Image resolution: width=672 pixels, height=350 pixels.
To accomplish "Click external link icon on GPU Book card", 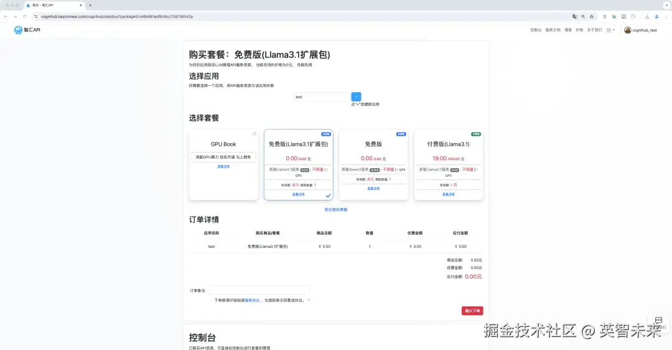I will pyautogui.click(x=254, y=134).
